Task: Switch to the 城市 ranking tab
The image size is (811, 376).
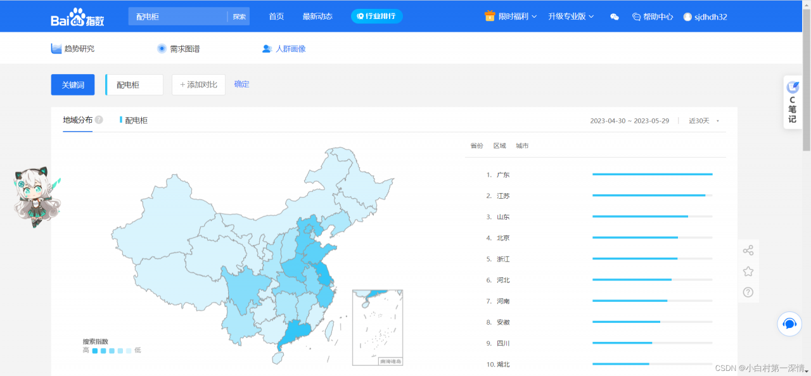Action: click(522, 146)
